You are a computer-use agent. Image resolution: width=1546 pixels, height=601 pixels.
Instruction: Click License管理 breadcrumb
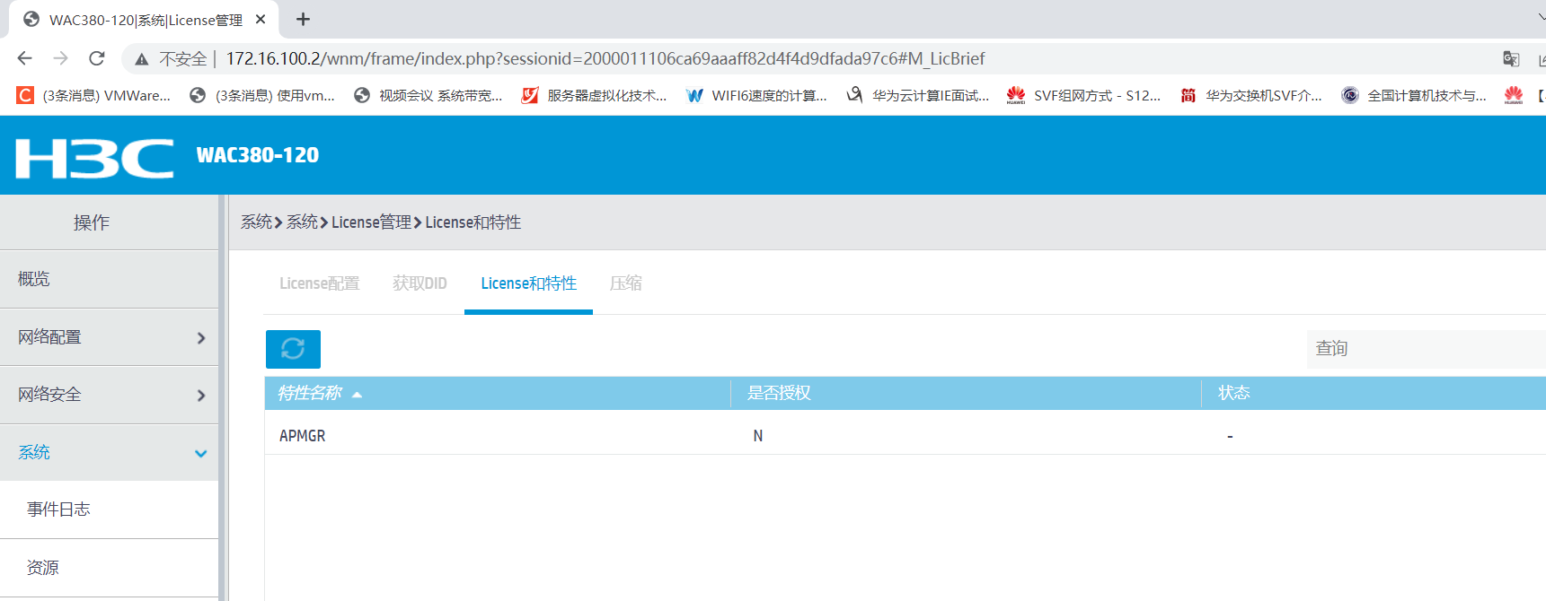pyautogui.click(x=371, y=222)
